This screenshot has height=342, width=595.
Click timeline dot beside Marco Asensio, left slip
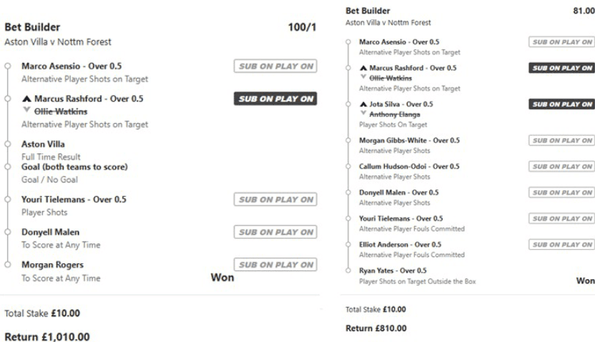click(x=7, y=66)
